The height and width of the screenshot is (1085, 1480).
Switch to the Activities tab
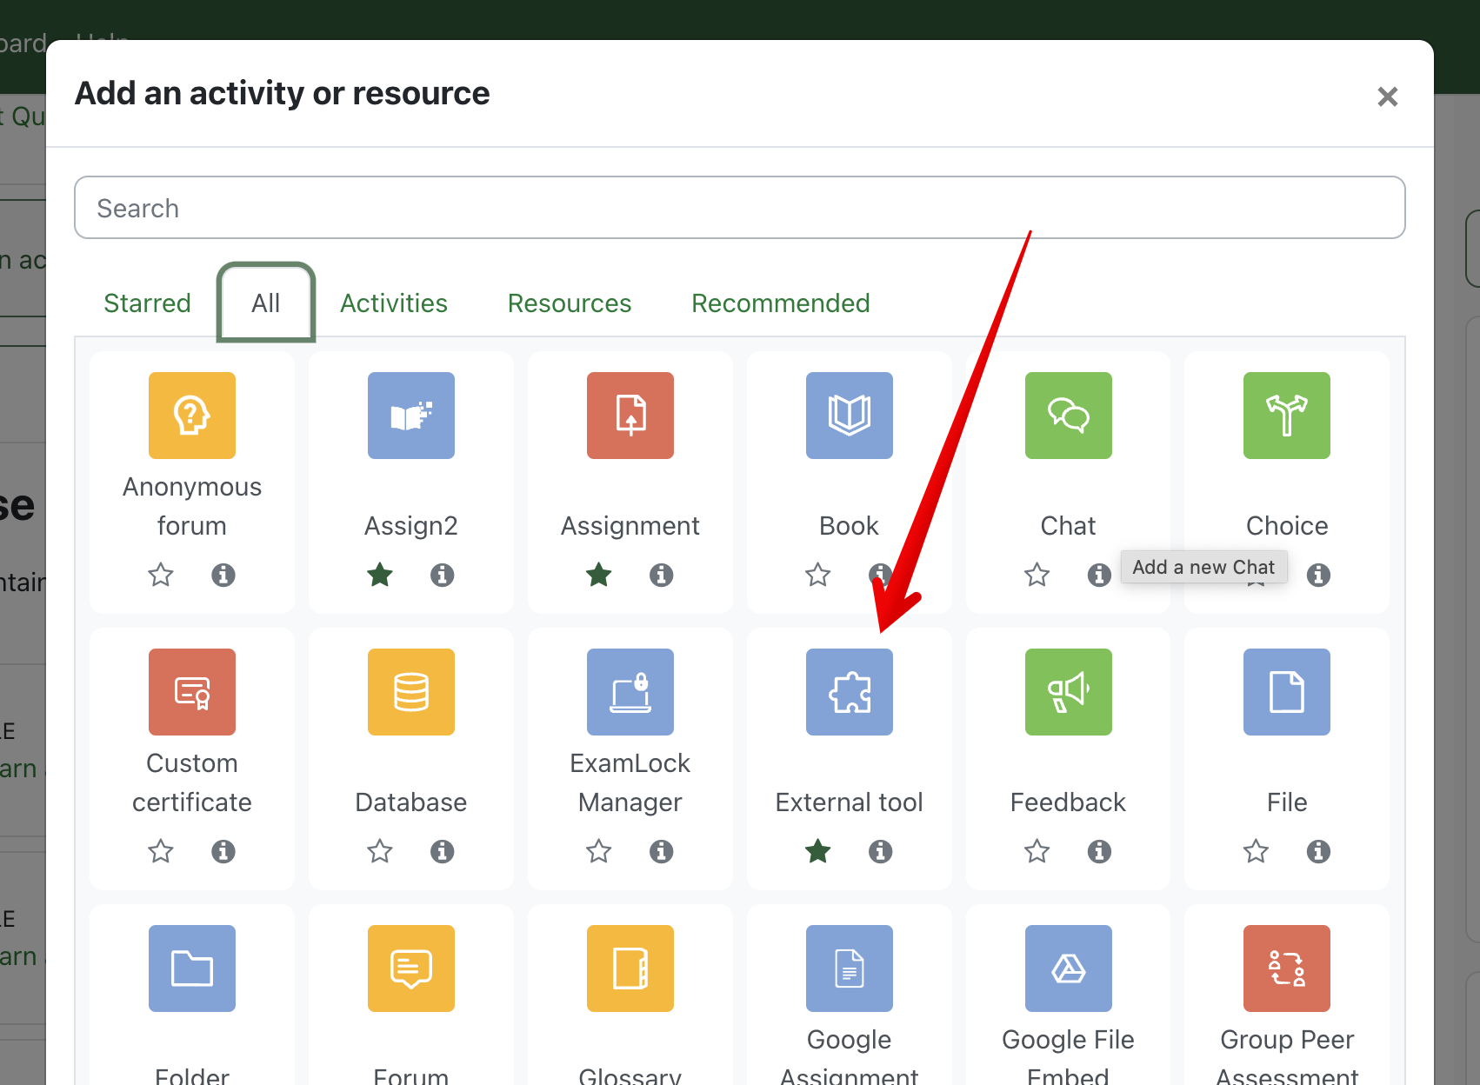pos(393,303)
